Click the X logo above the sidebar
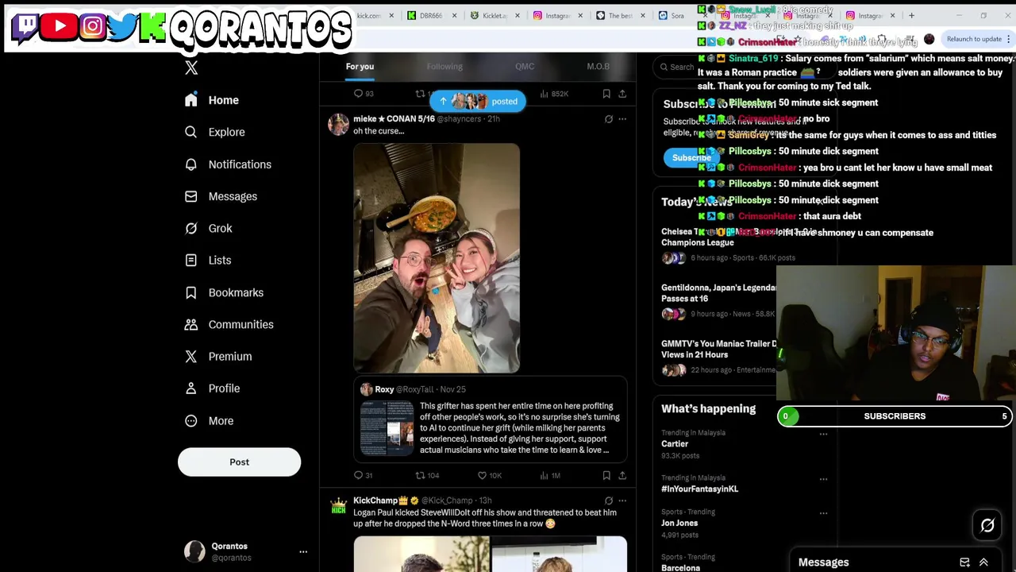The image size is (1016, 572). click(x=191, y=68)
